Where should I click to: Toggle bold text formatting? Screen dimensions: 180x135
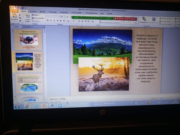(47, 20)
